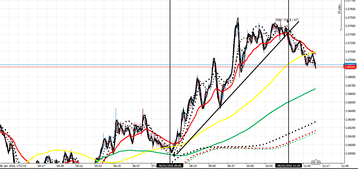Select the black diagonal trend line
The height and width of the screenshot is (169, 358).
237,88
